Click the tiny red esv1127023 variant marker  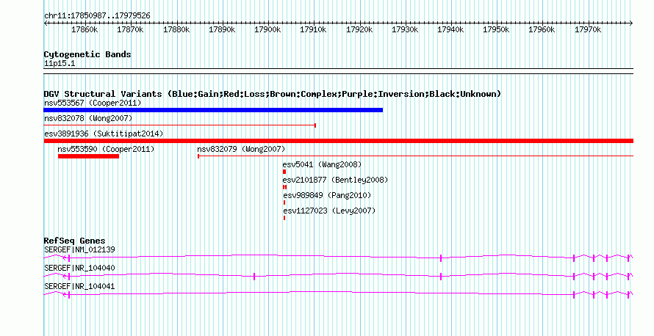(284, 218)
